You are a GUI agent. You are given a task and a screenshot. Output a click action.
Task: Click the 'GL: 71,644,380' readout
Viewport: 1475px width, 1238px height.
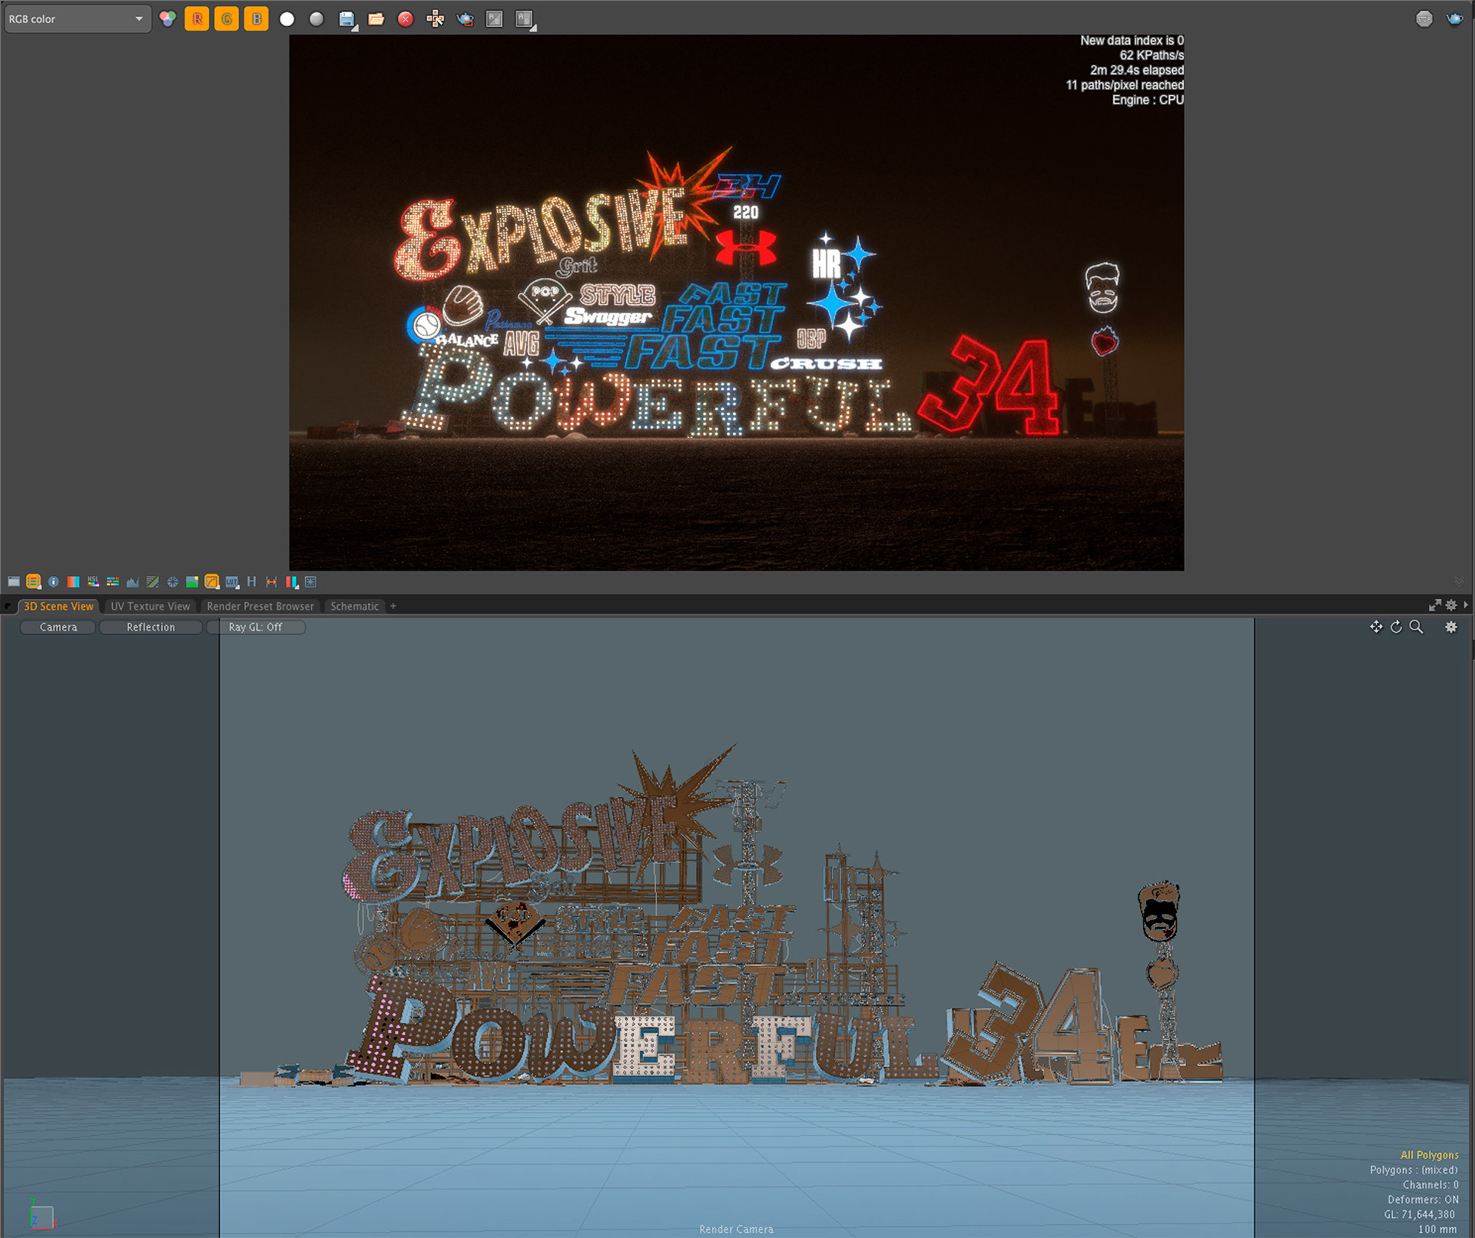[x=1419, y=1214]
